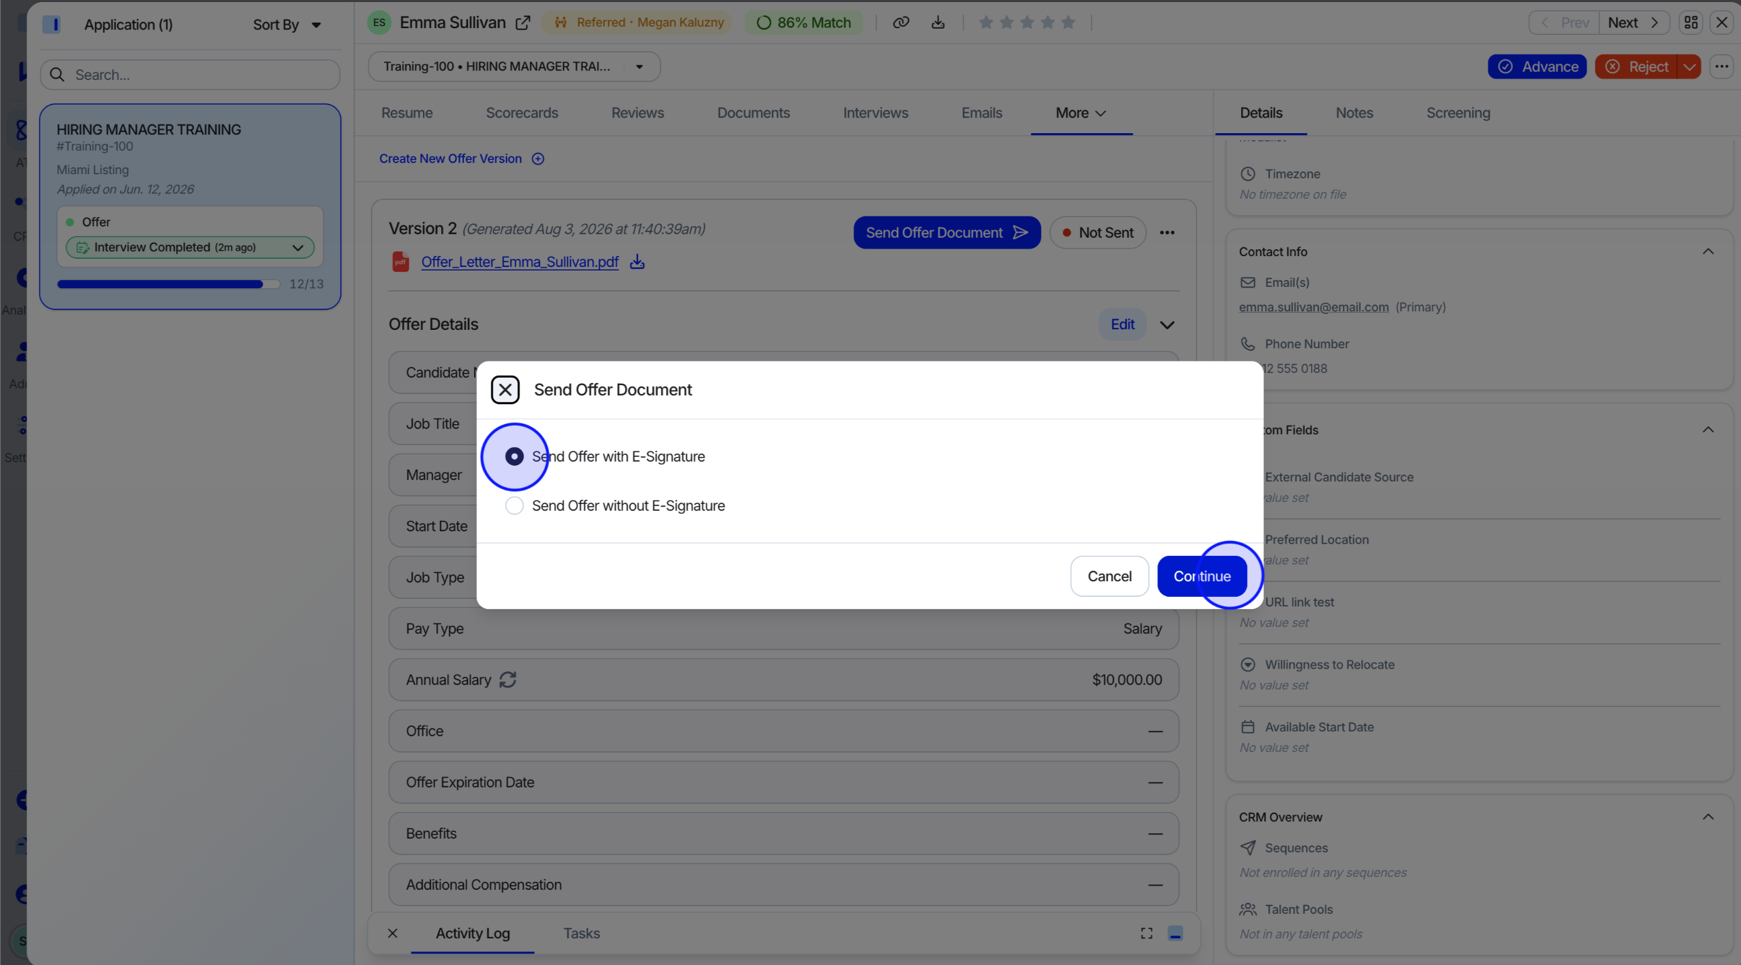Screen dimensions: 1741x965
Task: Switch to the Scorecards tab
Action: tap(522, 113)
